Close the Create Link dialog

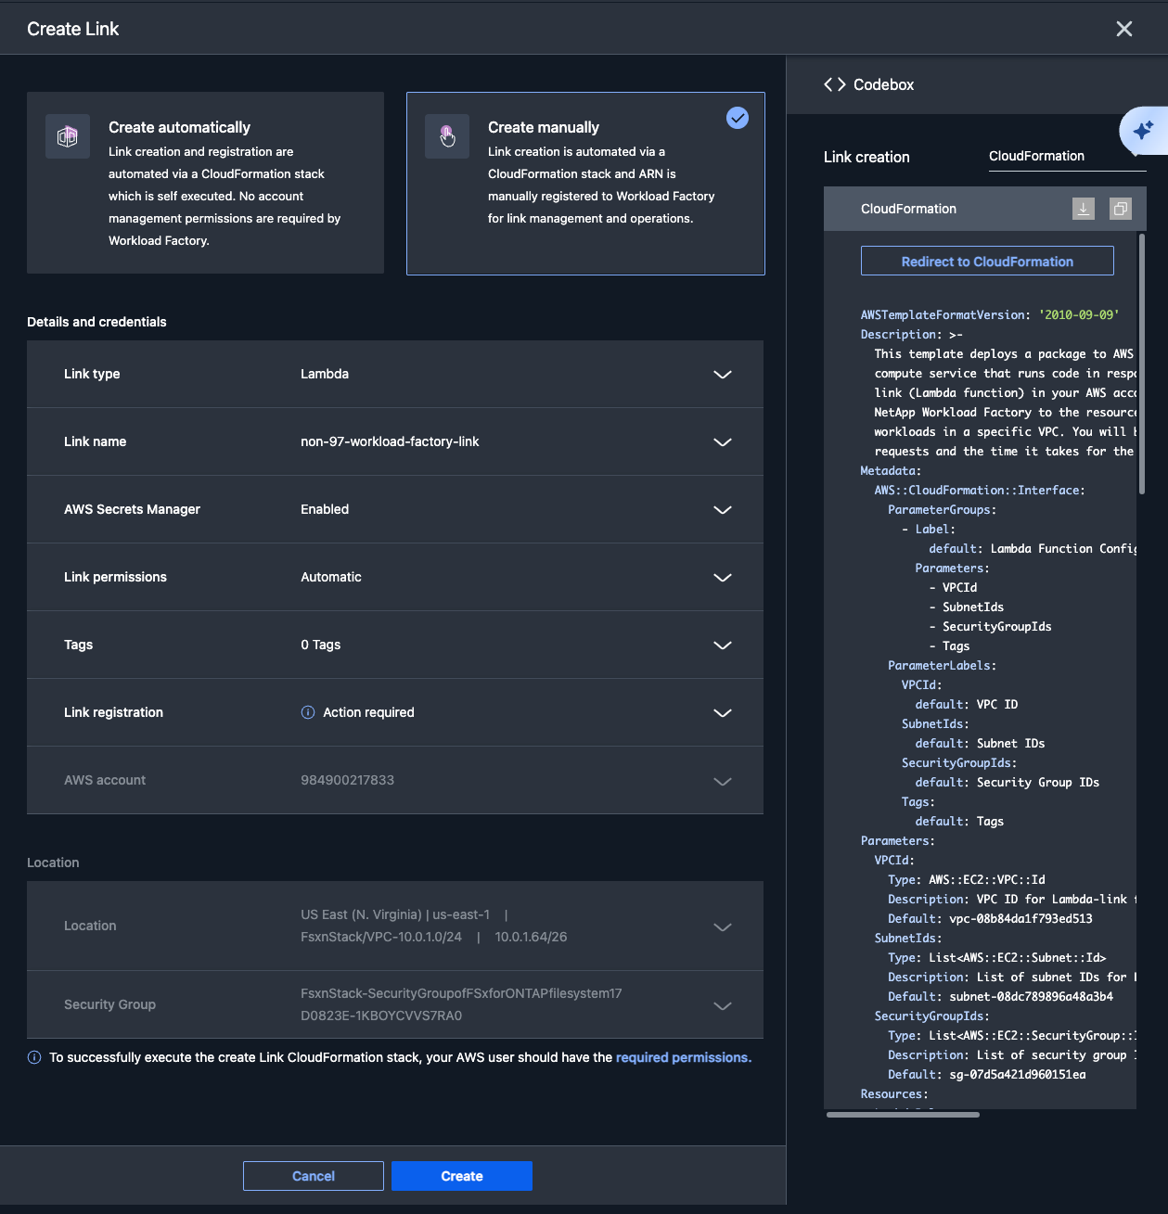(x=1124, y=29)
